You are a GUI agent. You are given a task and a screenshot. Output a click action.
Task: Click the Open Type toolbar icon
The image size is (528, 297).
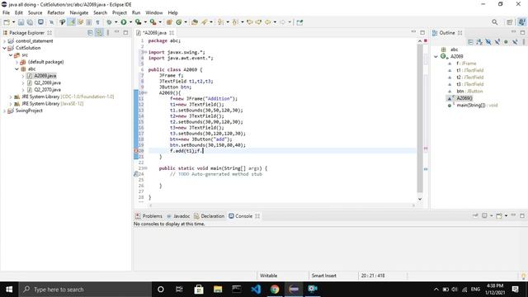click(x=195, y=22)
